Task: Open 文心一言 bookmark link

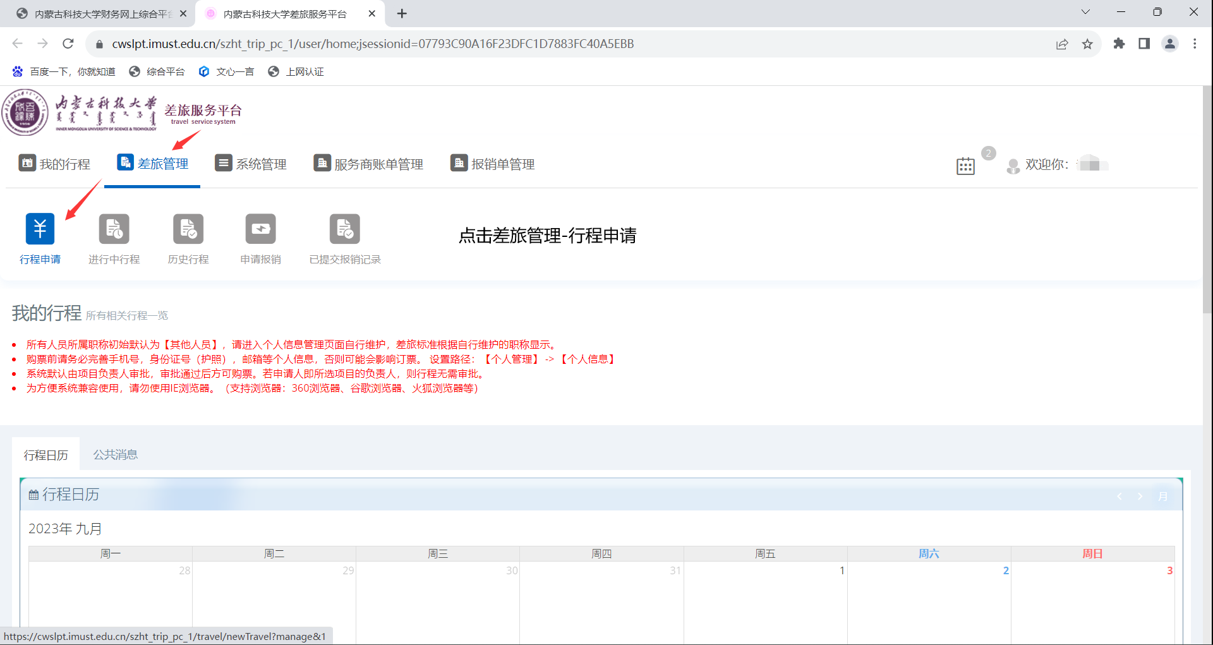Action: click(x=226, y=72)
